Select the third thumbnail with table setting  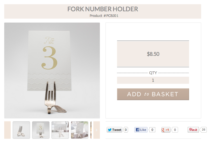tap(60, 130)
